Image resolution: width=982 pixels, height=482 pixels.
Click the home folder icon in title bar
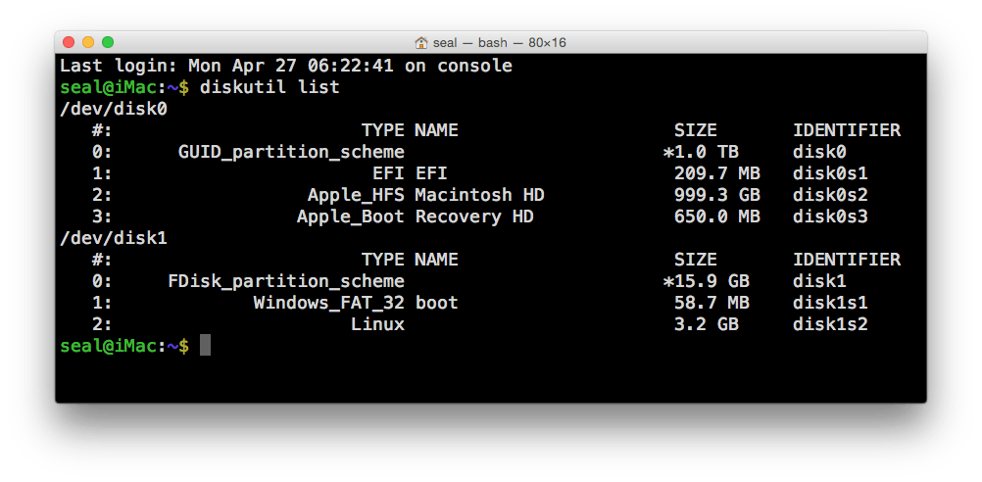pos(421,43)
